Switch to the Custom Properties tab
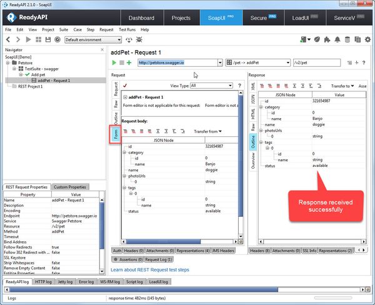The height and width of the screenshot is (305, 375). [69, 187]
